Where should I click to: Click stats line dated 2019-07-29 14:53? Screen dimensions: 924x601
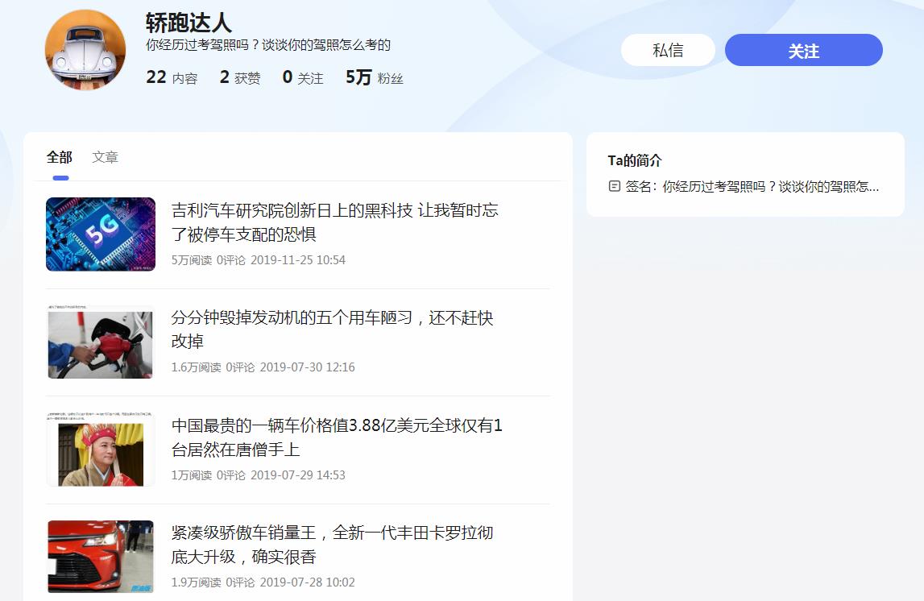pyautogui.click(x=258, y=475)
